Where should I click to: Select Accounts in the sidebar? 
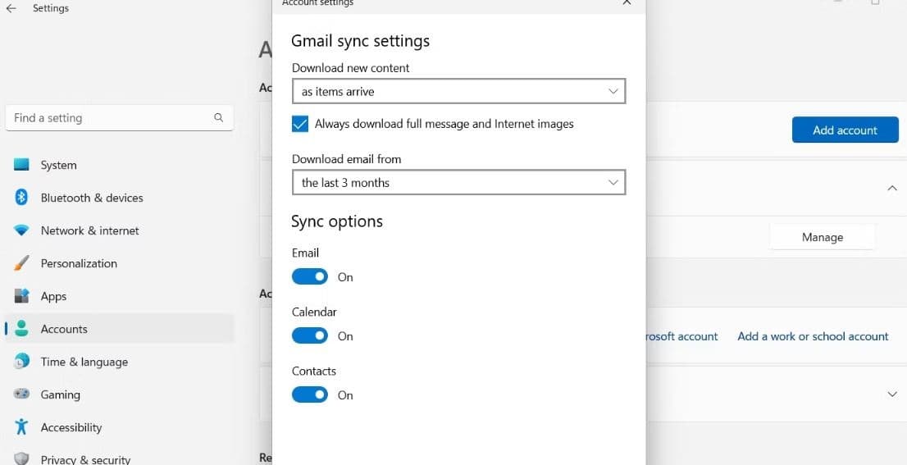119,329
